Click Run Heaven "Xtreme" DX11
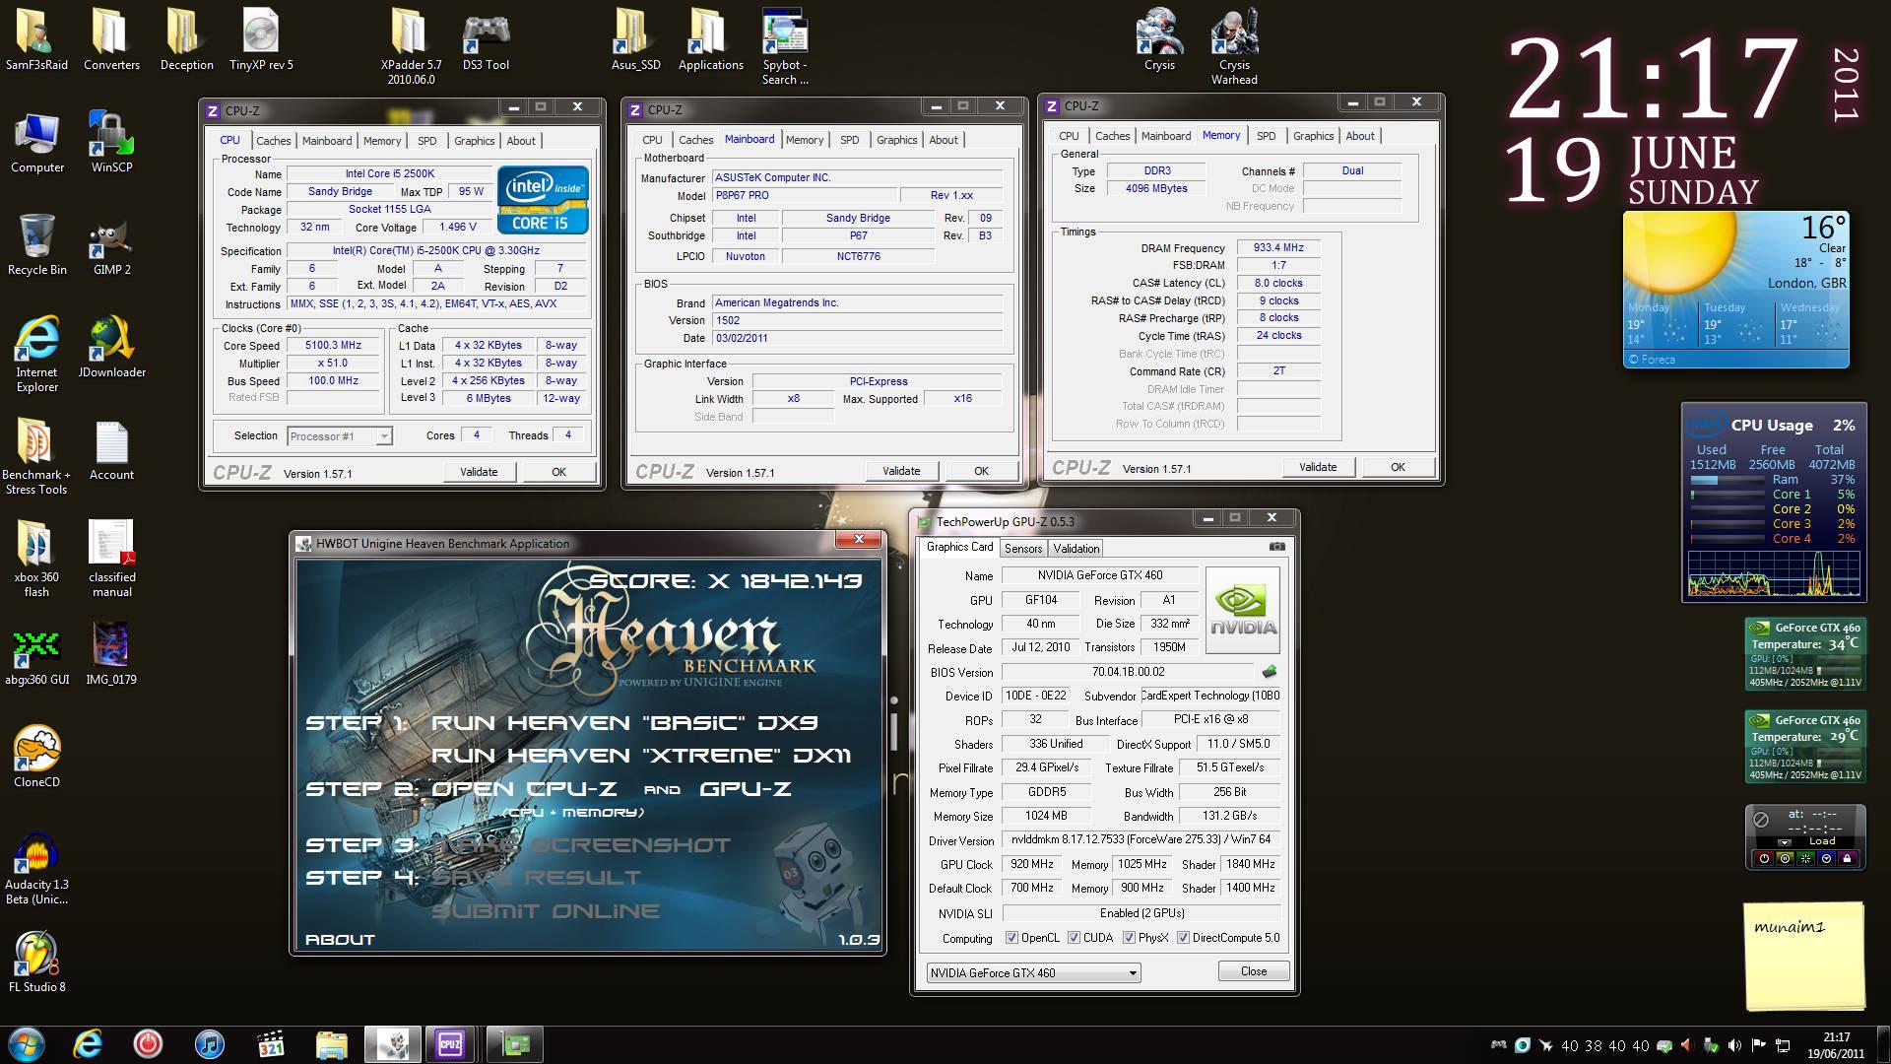1891x1064 pixels. point(641,755)
